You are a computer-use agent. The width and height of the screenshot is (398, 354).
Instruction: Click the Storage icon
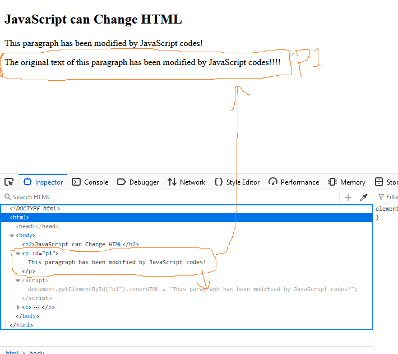tap(379, 182)
